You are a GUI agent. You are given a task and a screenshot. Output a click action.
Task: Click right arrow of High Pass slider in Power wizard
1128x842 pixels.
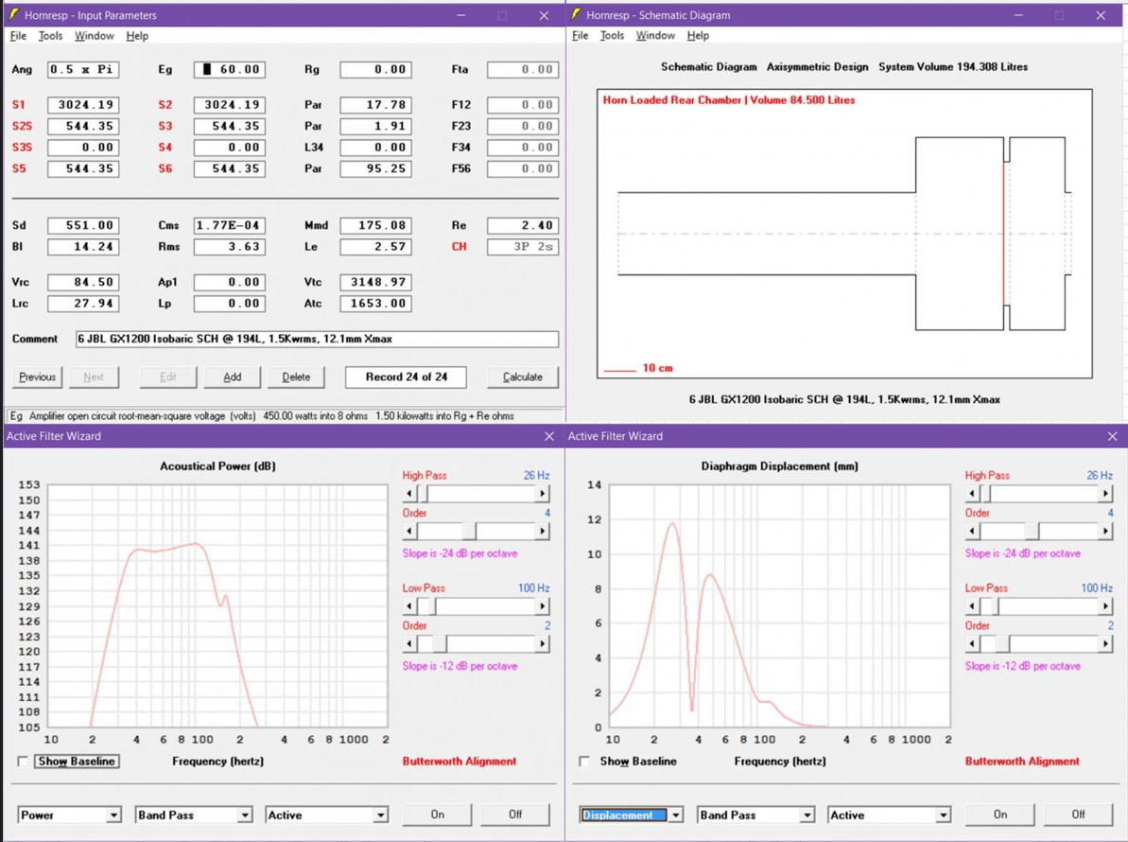(x=543, y=494)
